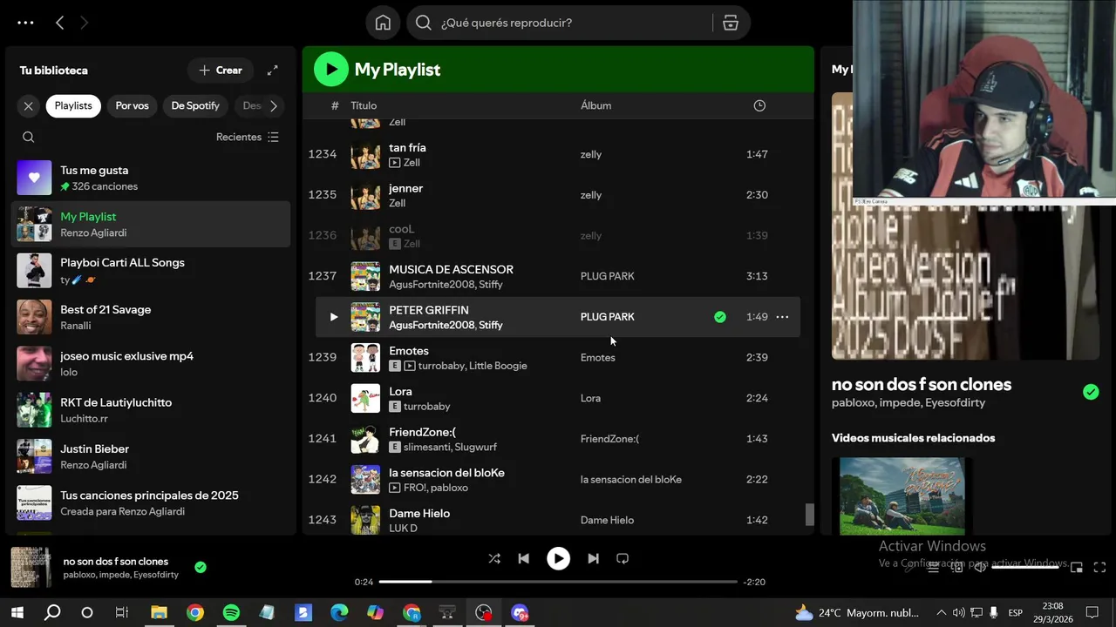Expand library with the diagonal arrows icon
The height and width of the screenshot is (627, 1116).
(x=272, y=71)
